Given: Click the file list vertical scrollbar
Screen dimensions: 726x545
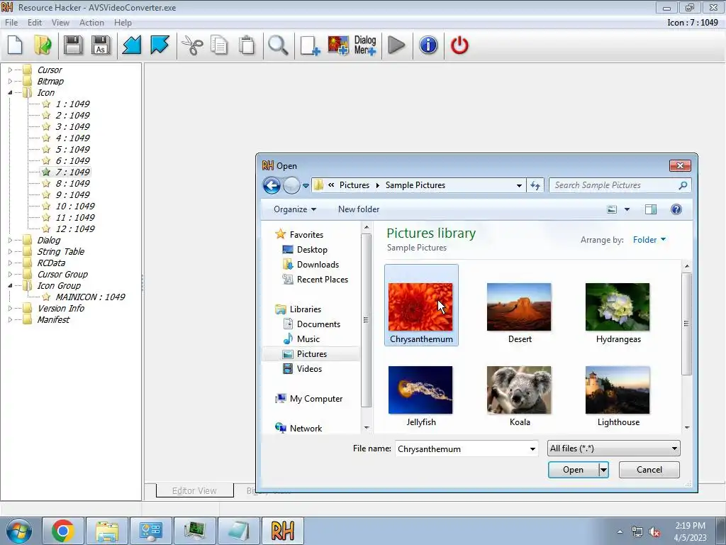Looking at the screenshot, I should 686,324.
